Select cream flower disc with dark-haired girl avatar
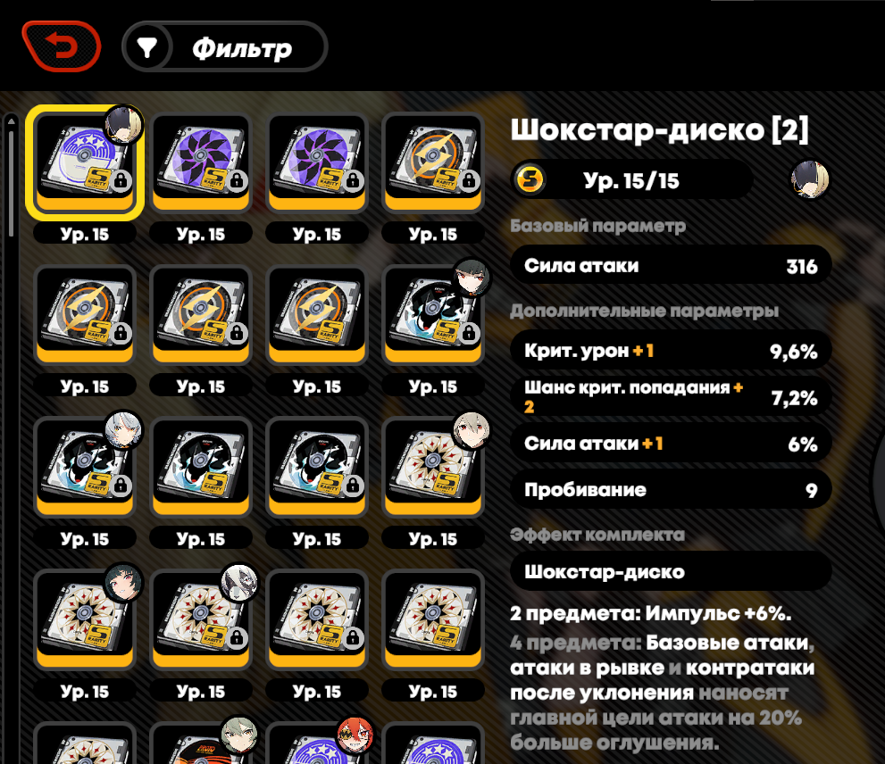Image resolution: width=885 pixels, height=764 pixels. (85, 619)
